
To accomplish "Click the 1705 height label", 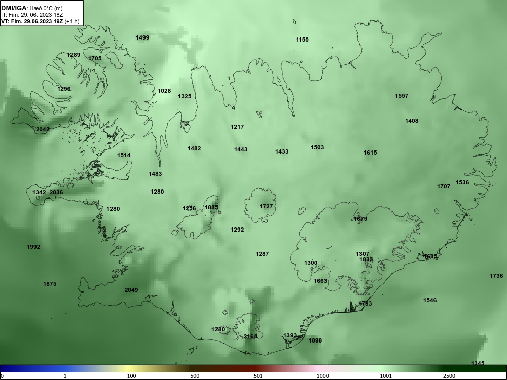I will click(95, 58).
